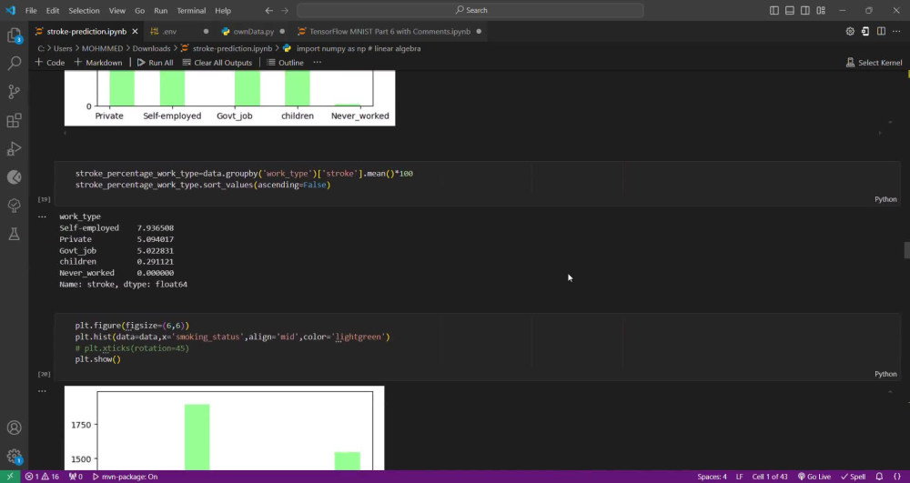Toggle the bottom panel
910x483 pixels.
(790, 10)
